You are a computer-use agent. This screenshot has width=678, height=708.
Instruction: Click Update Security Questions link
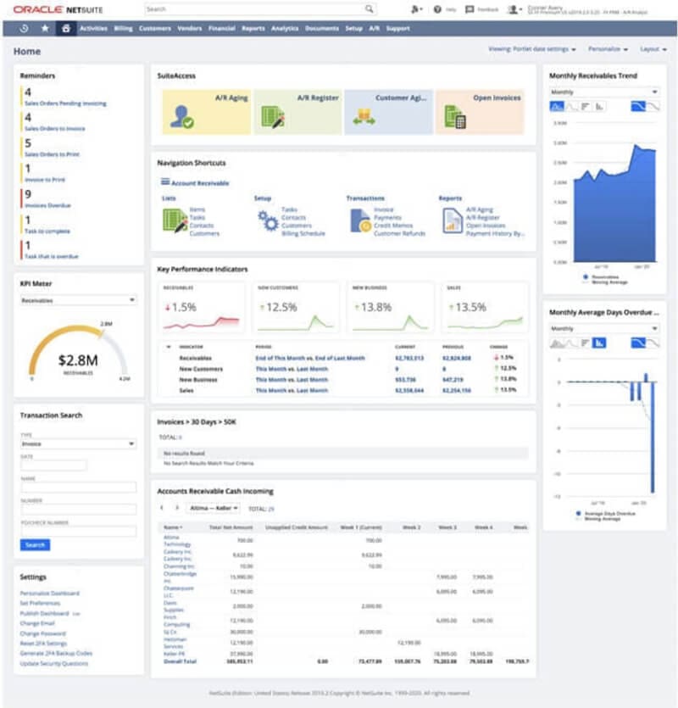click(x=53, y=664)
